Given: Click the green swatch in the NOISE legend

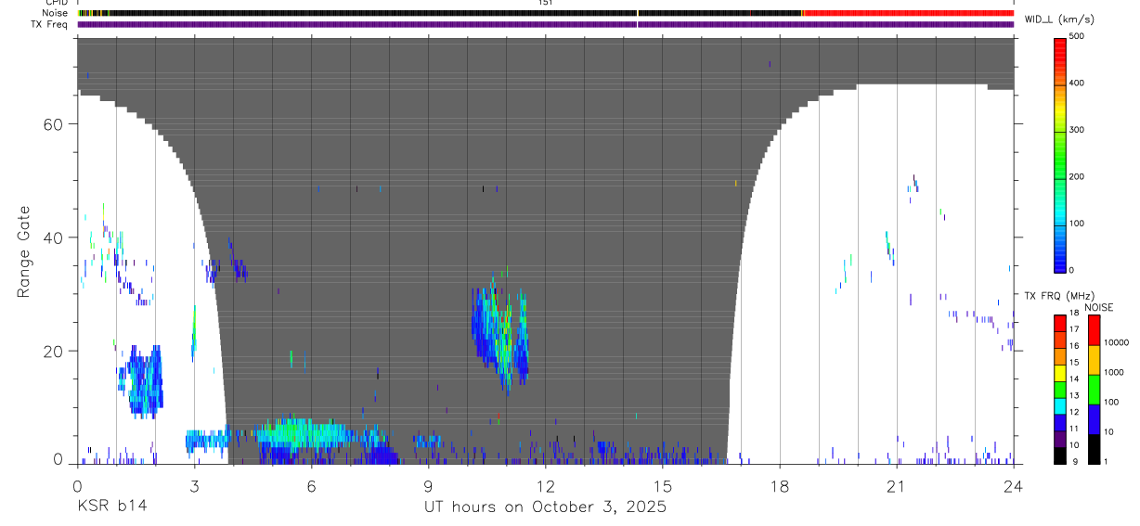Looking at the screenshot, I should 1094,390.
